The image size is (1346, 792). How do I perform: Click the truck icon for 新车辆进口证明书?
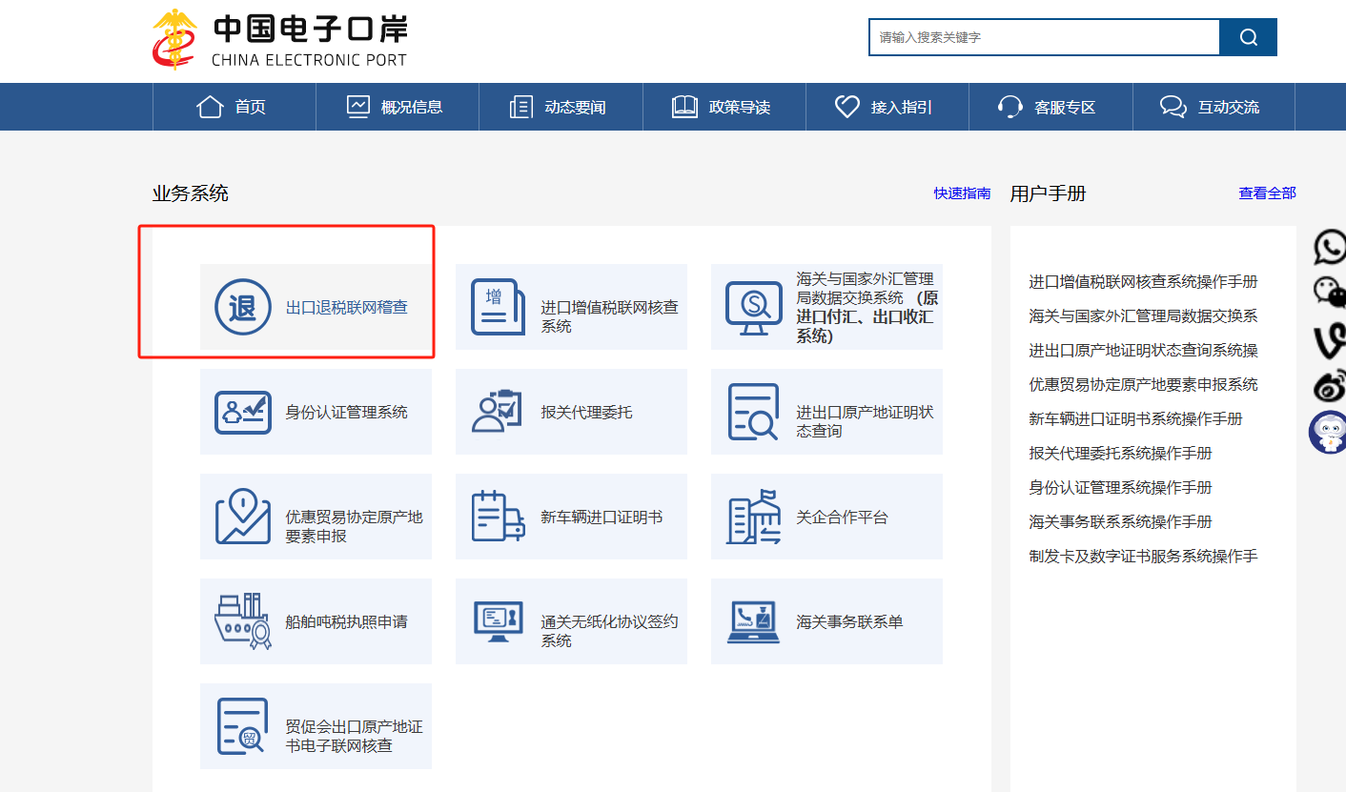pos(499,517)
